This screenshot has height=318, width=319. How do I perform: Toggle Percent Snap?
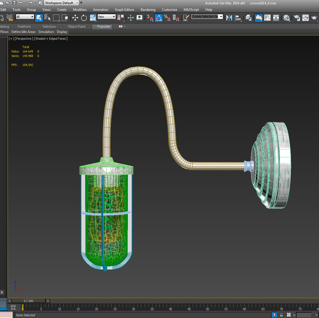tap(167, 18)
